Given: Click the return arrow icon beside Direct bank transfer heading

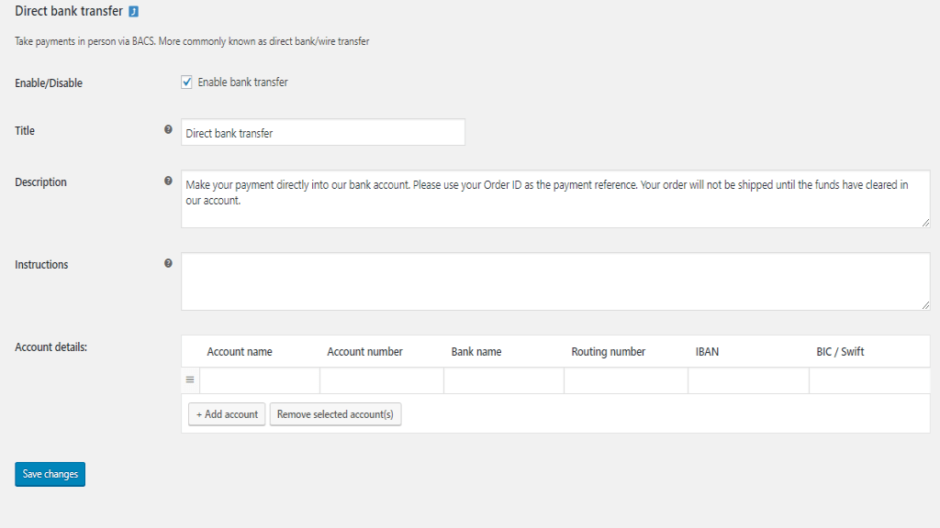Looking at the screenshot, I should click(134, 12).
